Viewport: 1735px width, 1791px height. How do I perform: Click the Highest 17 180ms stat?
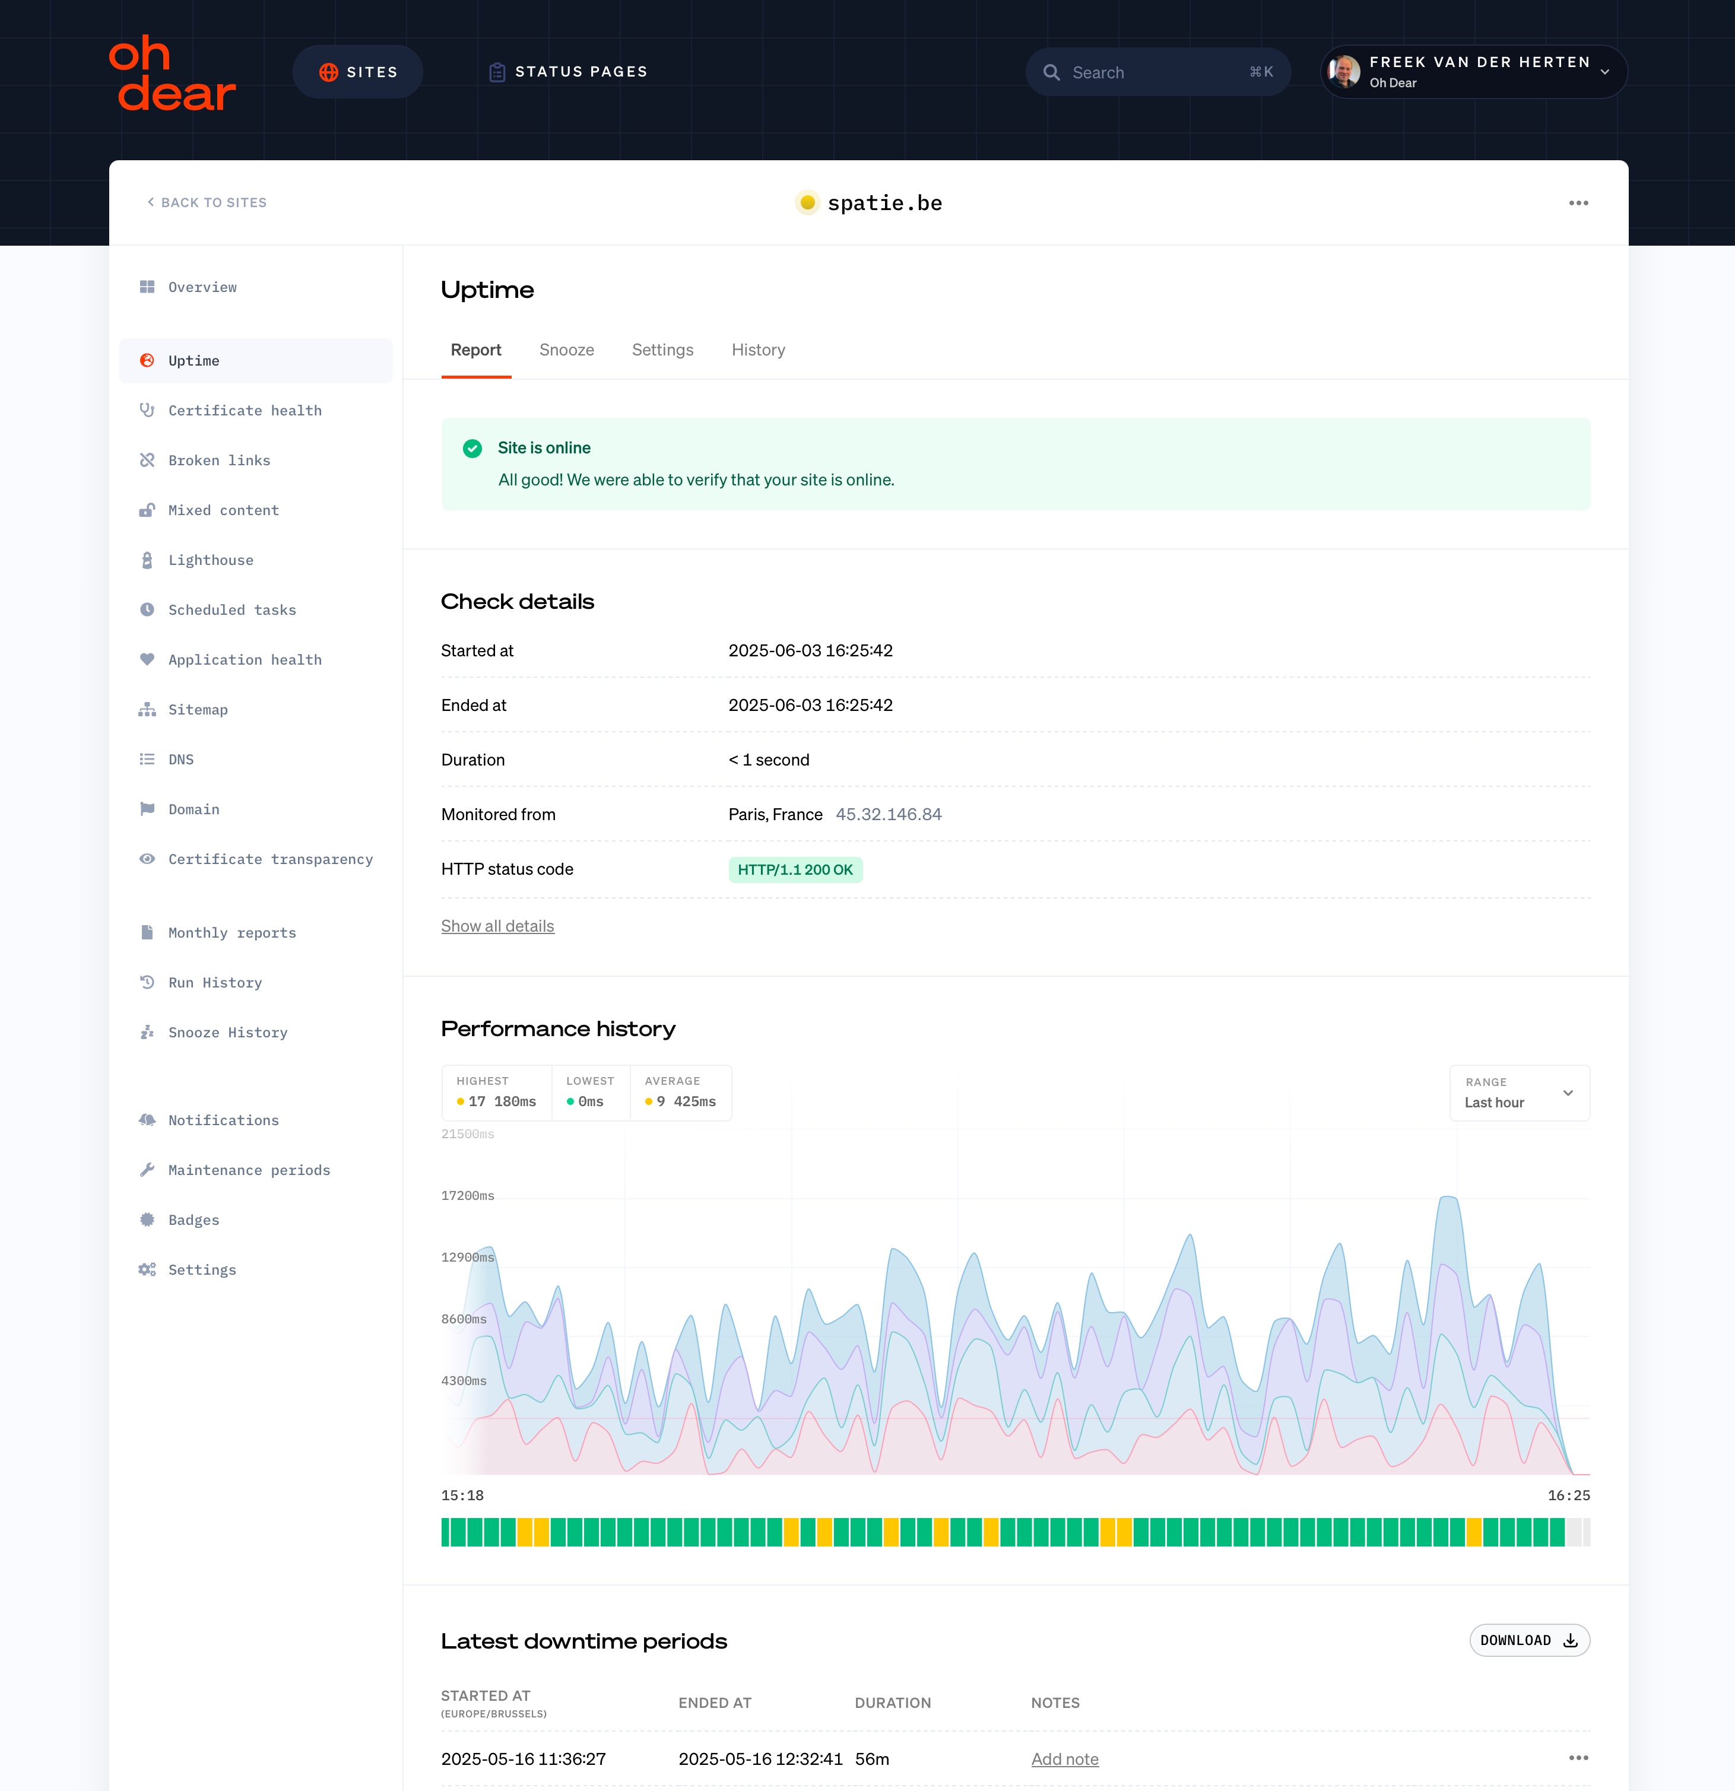click(496, 1092)
